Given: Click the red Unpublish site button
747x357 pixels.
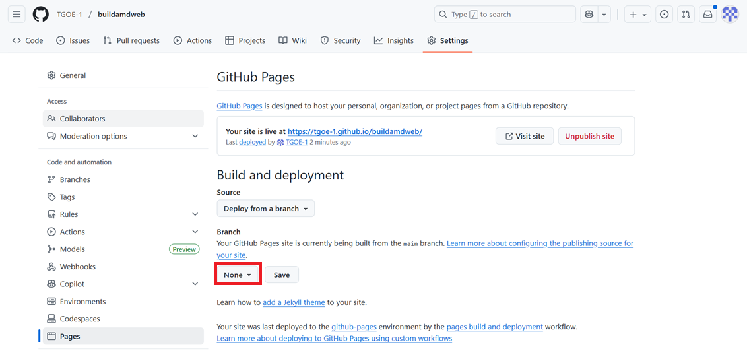Looking at the screenshot, I should 589,136.
